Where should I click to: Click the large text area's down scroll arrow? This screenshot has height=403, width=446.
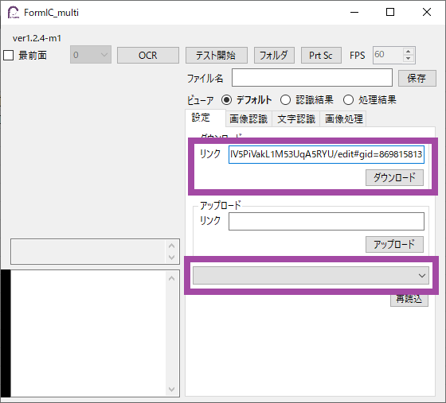pyautogui.click(x=171, y=389)
